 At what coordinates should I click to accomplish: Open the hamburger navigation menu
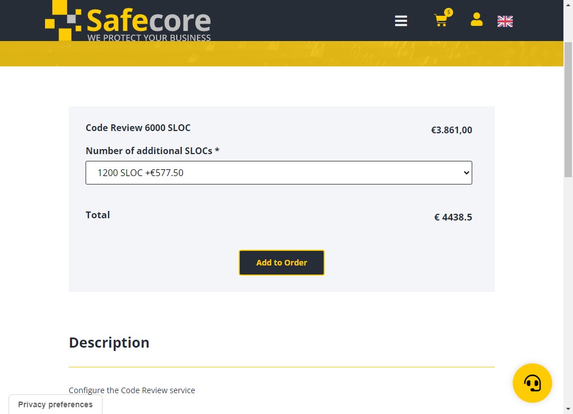[401, 21]
